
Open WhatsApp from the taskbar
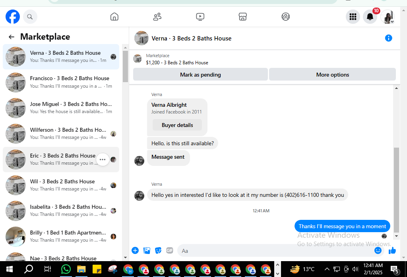66,269
